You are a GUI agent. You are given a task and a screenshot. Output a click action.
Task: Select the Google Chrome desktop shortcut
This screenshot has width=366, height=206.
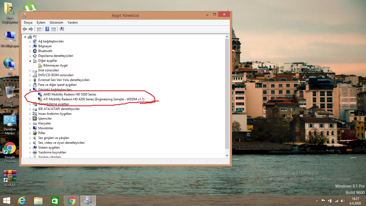coord(10,152)
